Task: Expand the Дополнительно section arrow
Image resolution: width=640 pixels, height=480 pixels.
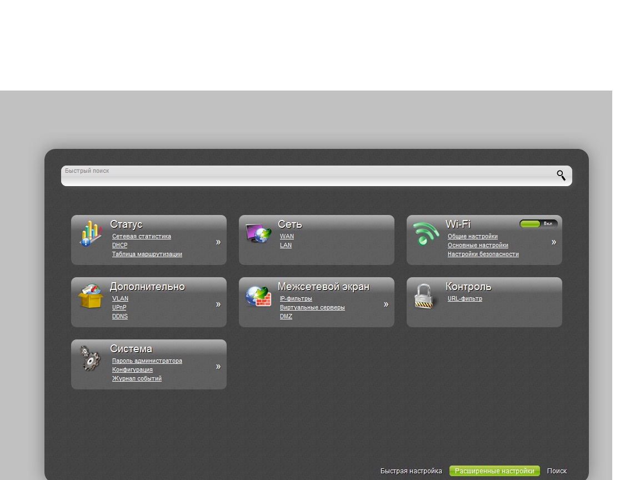Action: pos(218,304)
